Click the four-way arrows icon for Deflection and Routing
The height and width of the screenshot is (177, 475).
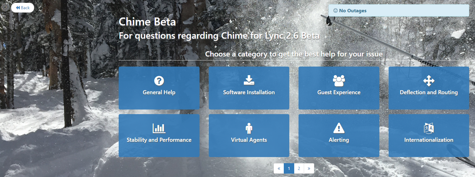pos(429,81)
